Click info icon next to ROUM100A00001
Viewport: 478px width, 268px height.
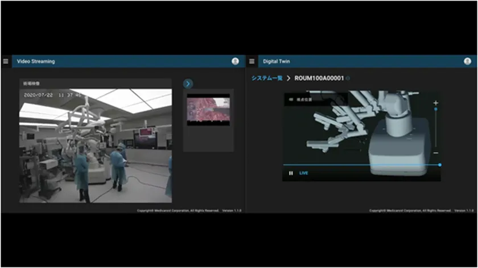[x=348, y=78]
